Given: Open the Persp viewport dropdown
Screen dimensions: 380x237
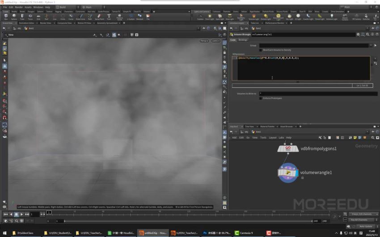Looking at the screenshot, I should tap(204, 41).
